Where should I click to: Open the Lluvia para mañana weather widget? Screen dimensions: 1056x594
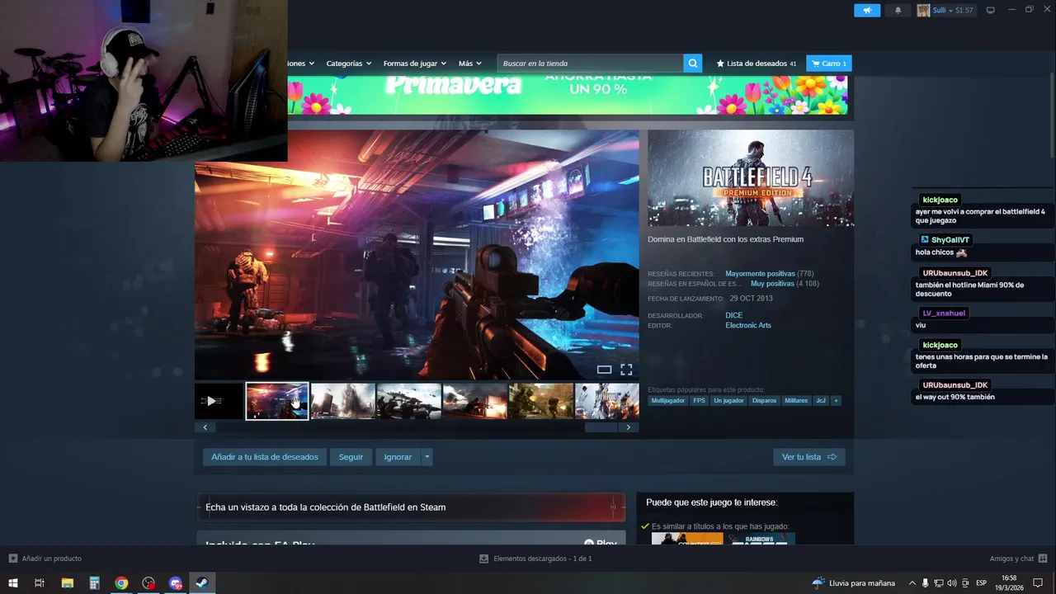click(854, 583)
